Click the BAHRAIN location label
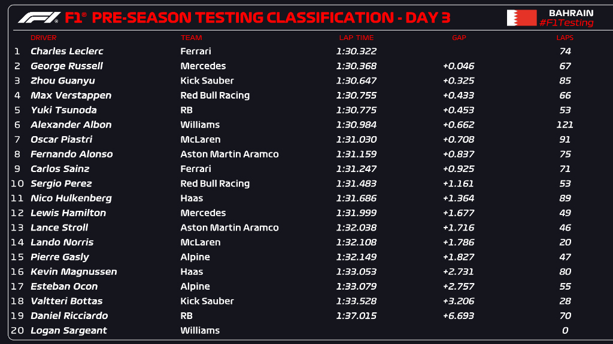613x344 pixels. tap(570, 13)
